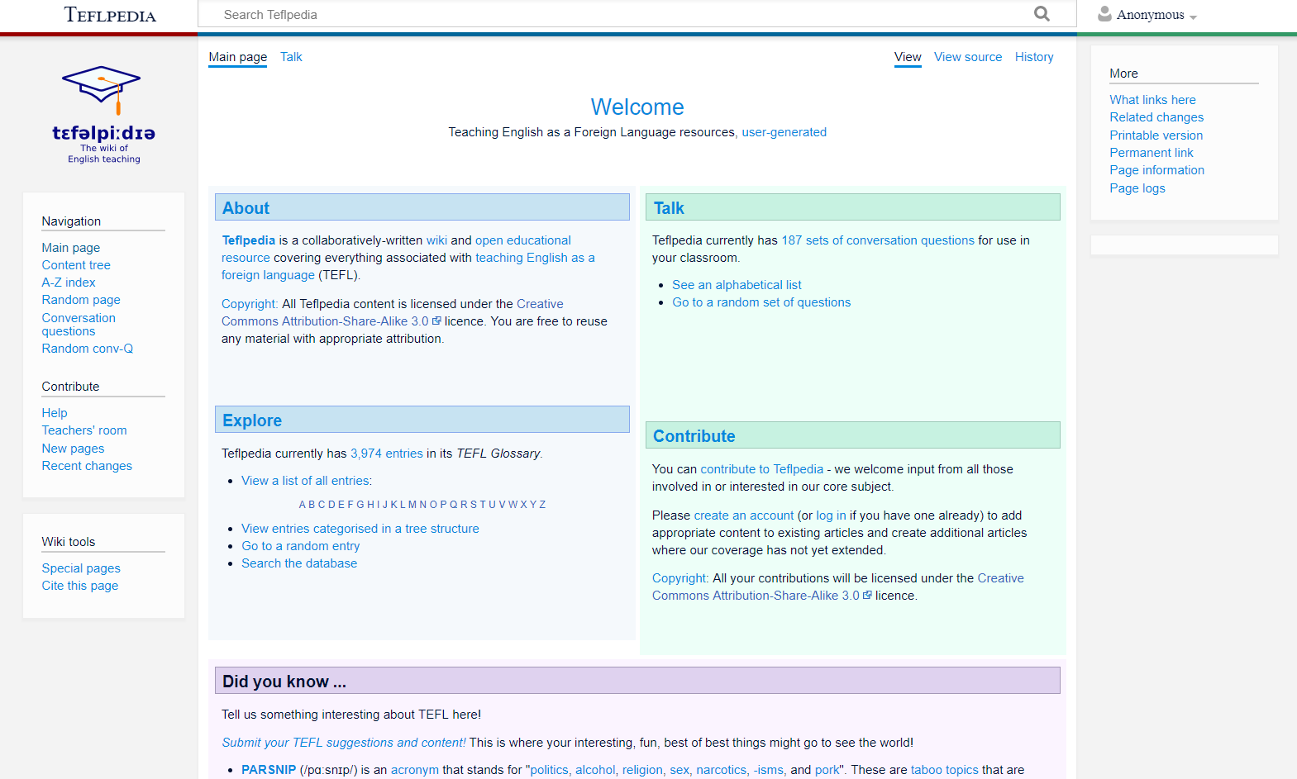Click bold Teflpedia link in About section
This screenshot has width=1297, height=779.
249,240
